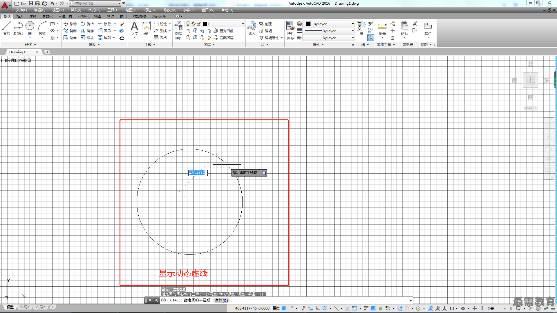The image size is (557, 313).
Task: Click Match Properties (特性匹配) icon
Action: point(290,31)
